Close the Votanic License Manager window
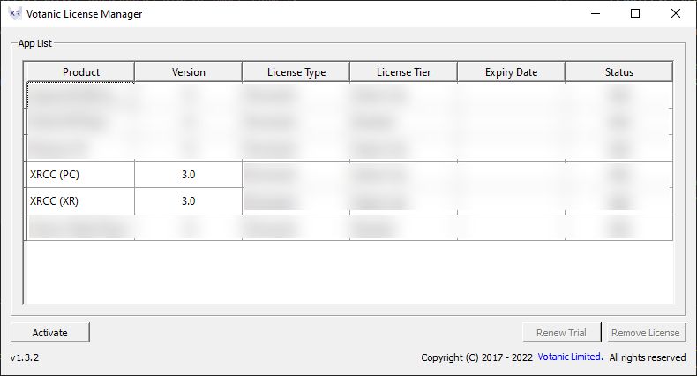The width and height of the screenshot is (697, 376). point(676,14)
